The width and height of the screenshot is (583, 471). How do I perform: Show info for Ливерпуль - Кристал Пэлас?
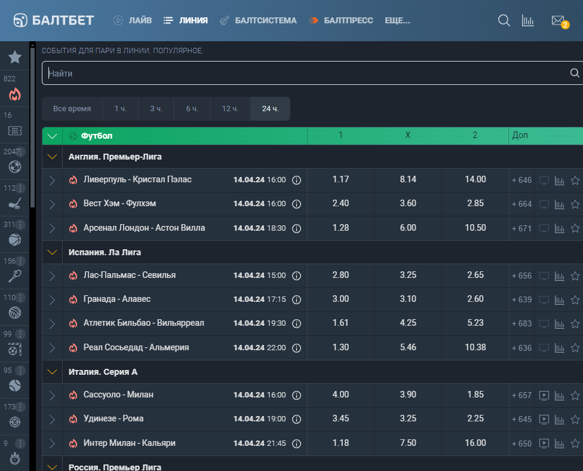click(296, 180)
